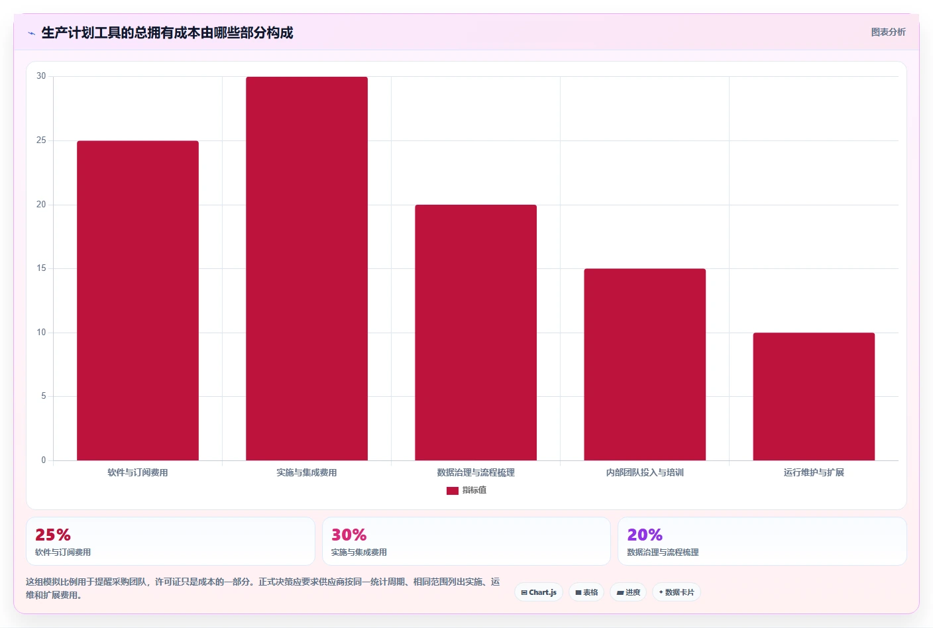
Task: Click the 软件与订阅费用 bar in the chart
Action: tap(138, 301)
